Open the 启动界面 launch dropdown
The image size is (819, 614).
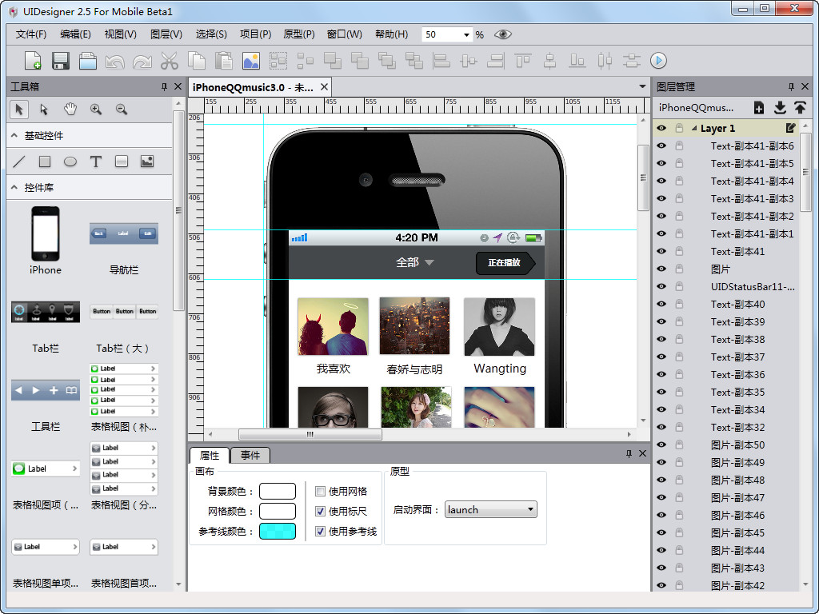click(490, 510)
